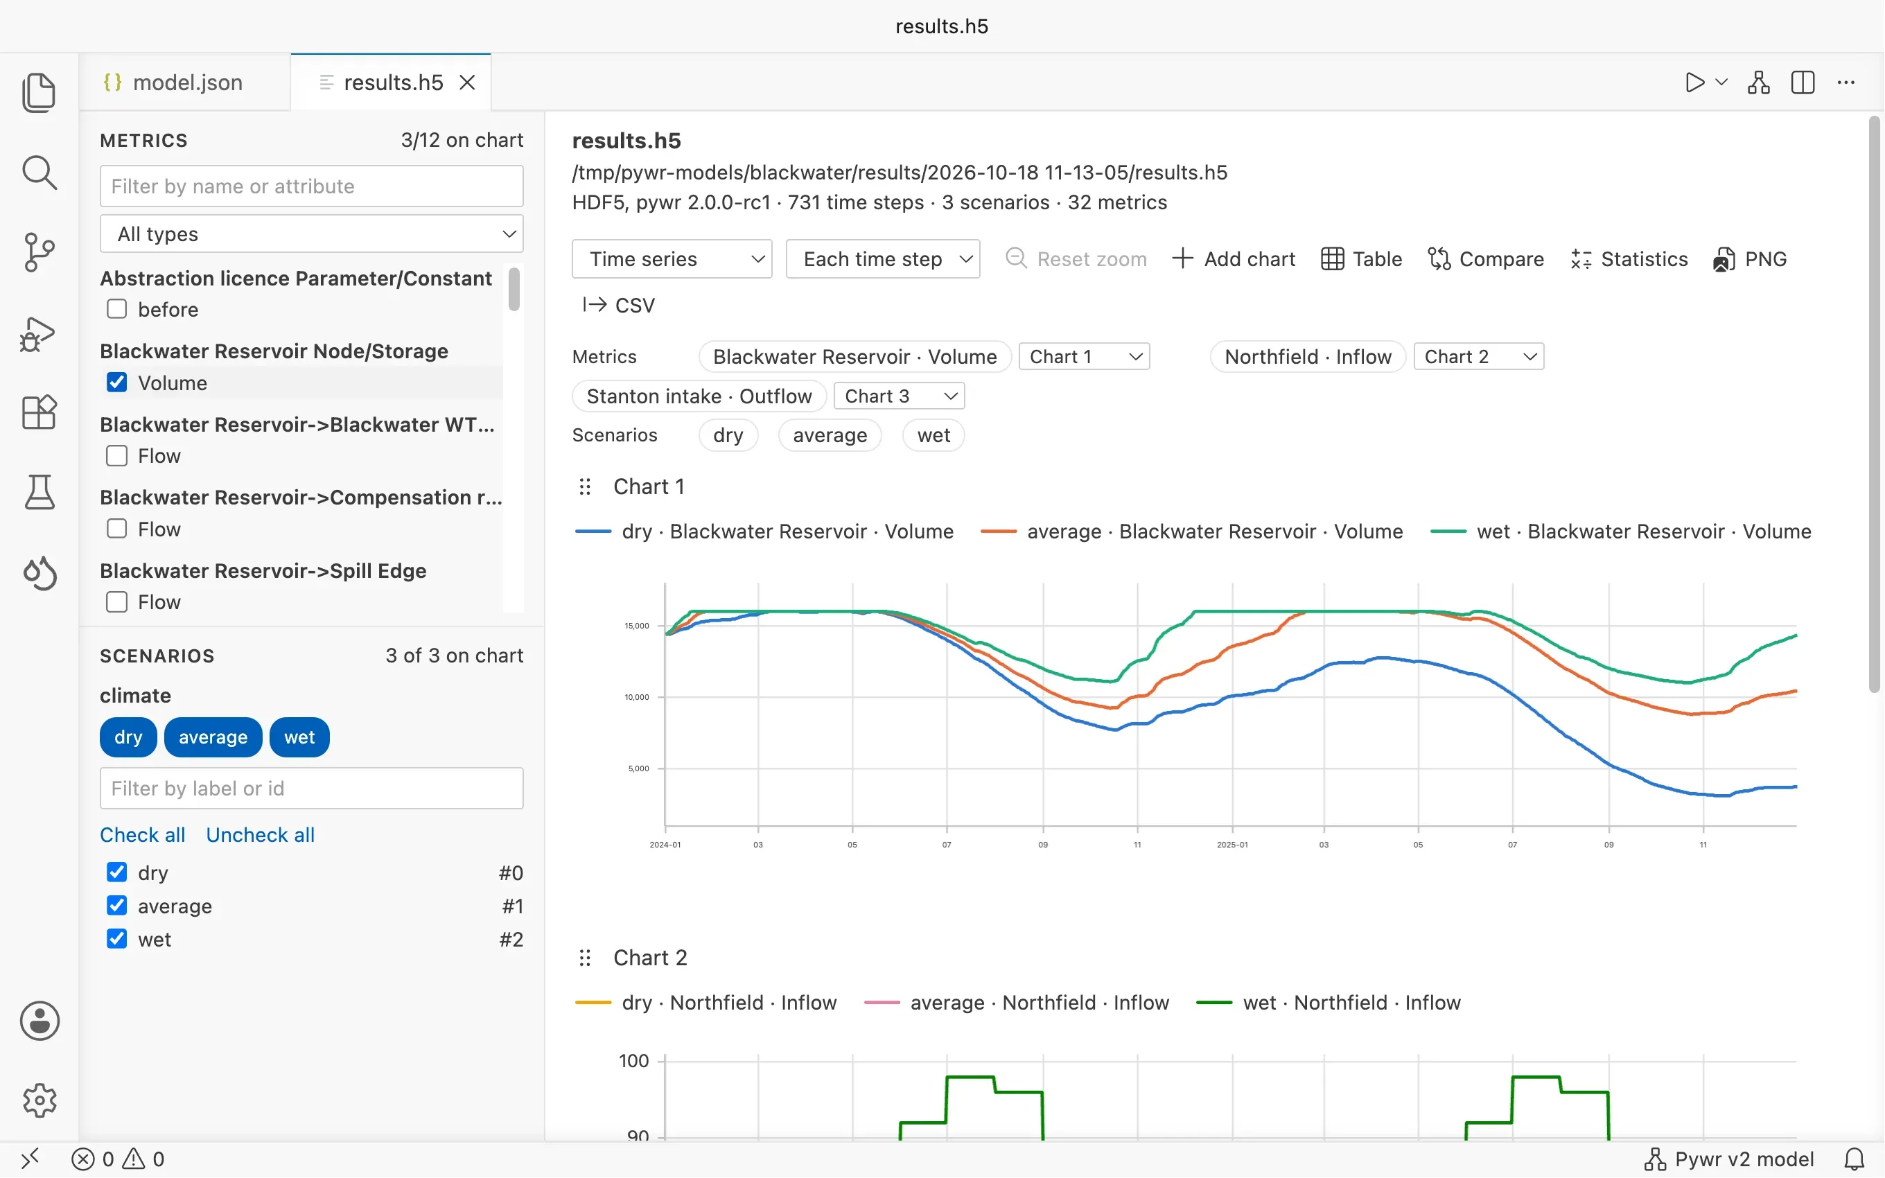Split the editor with the split icon

point(1803,82)
